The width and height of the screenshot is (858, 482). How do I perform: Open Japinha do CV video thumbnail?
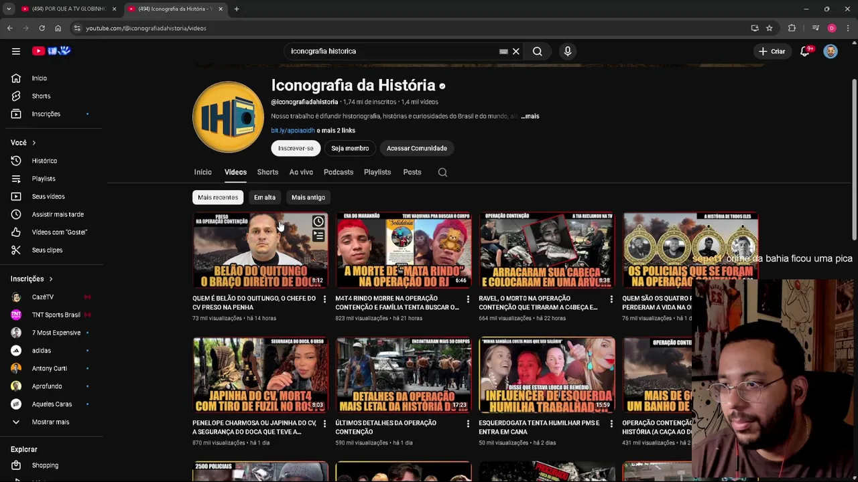click(x=260, y=375)
